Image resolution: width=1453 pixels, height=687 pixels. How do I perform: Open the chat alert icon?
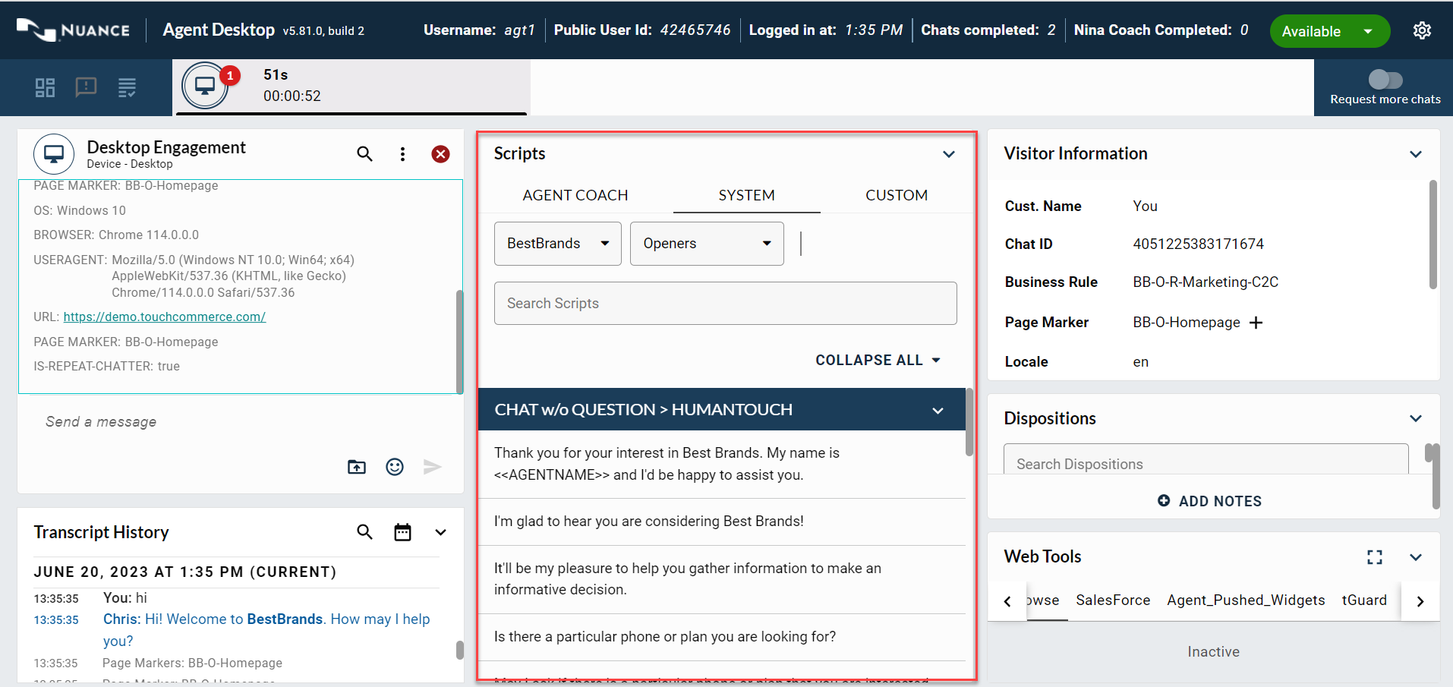pyautogui.click(x=86, y=87)
